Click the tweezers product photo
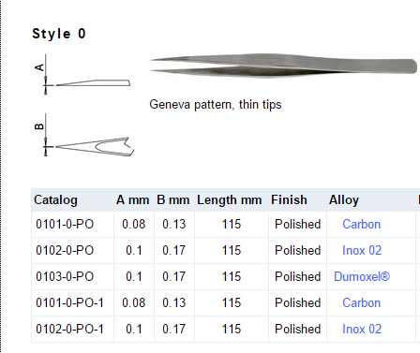The height and width of the screenshot is (353, 420). coord(283,66)
